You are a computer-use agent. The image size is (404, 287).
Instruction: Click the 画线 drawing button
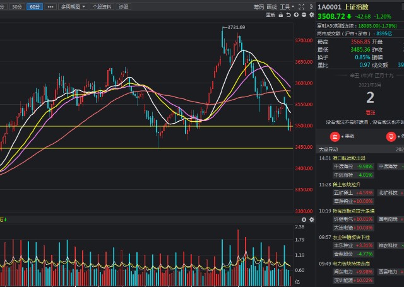pos(272,6)
